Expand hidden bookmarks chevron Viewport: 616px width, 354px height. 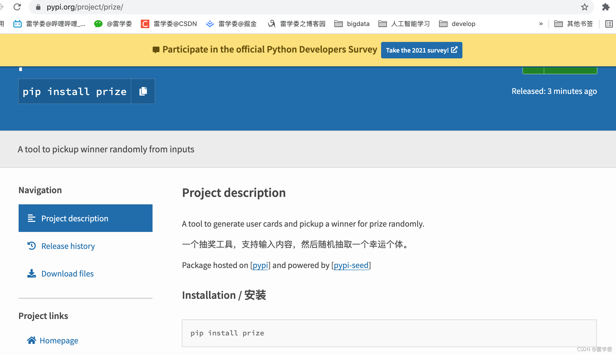(x=541, y=24)
